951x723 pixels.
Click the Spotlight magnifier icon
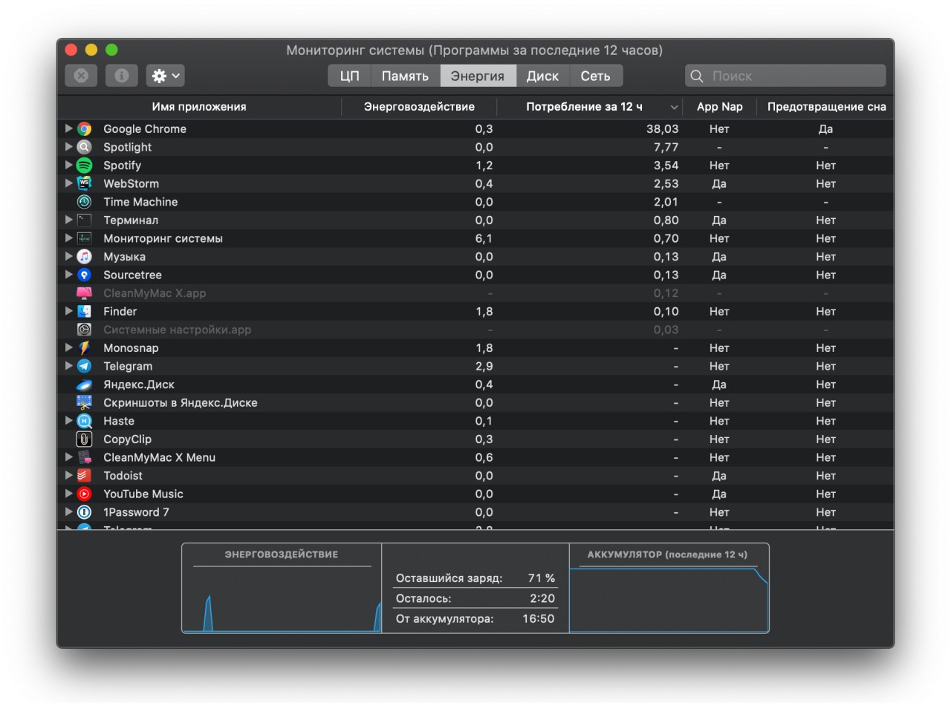click(85, 147)
